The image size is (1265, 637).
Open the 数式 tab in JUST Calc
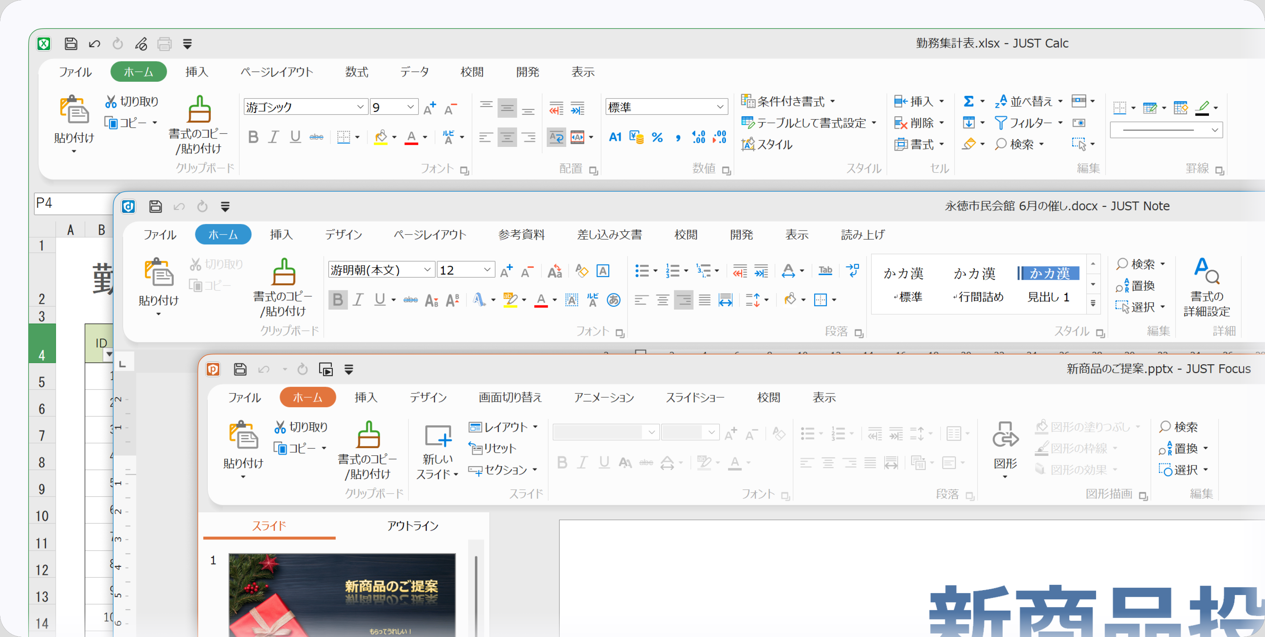356,72
